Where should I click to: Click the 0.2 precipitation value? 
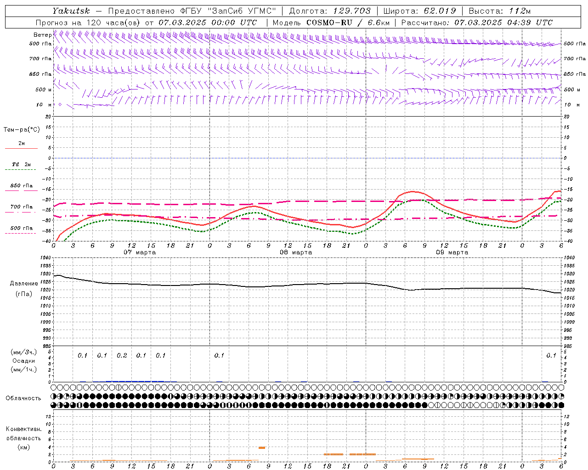tap(122, 356)
